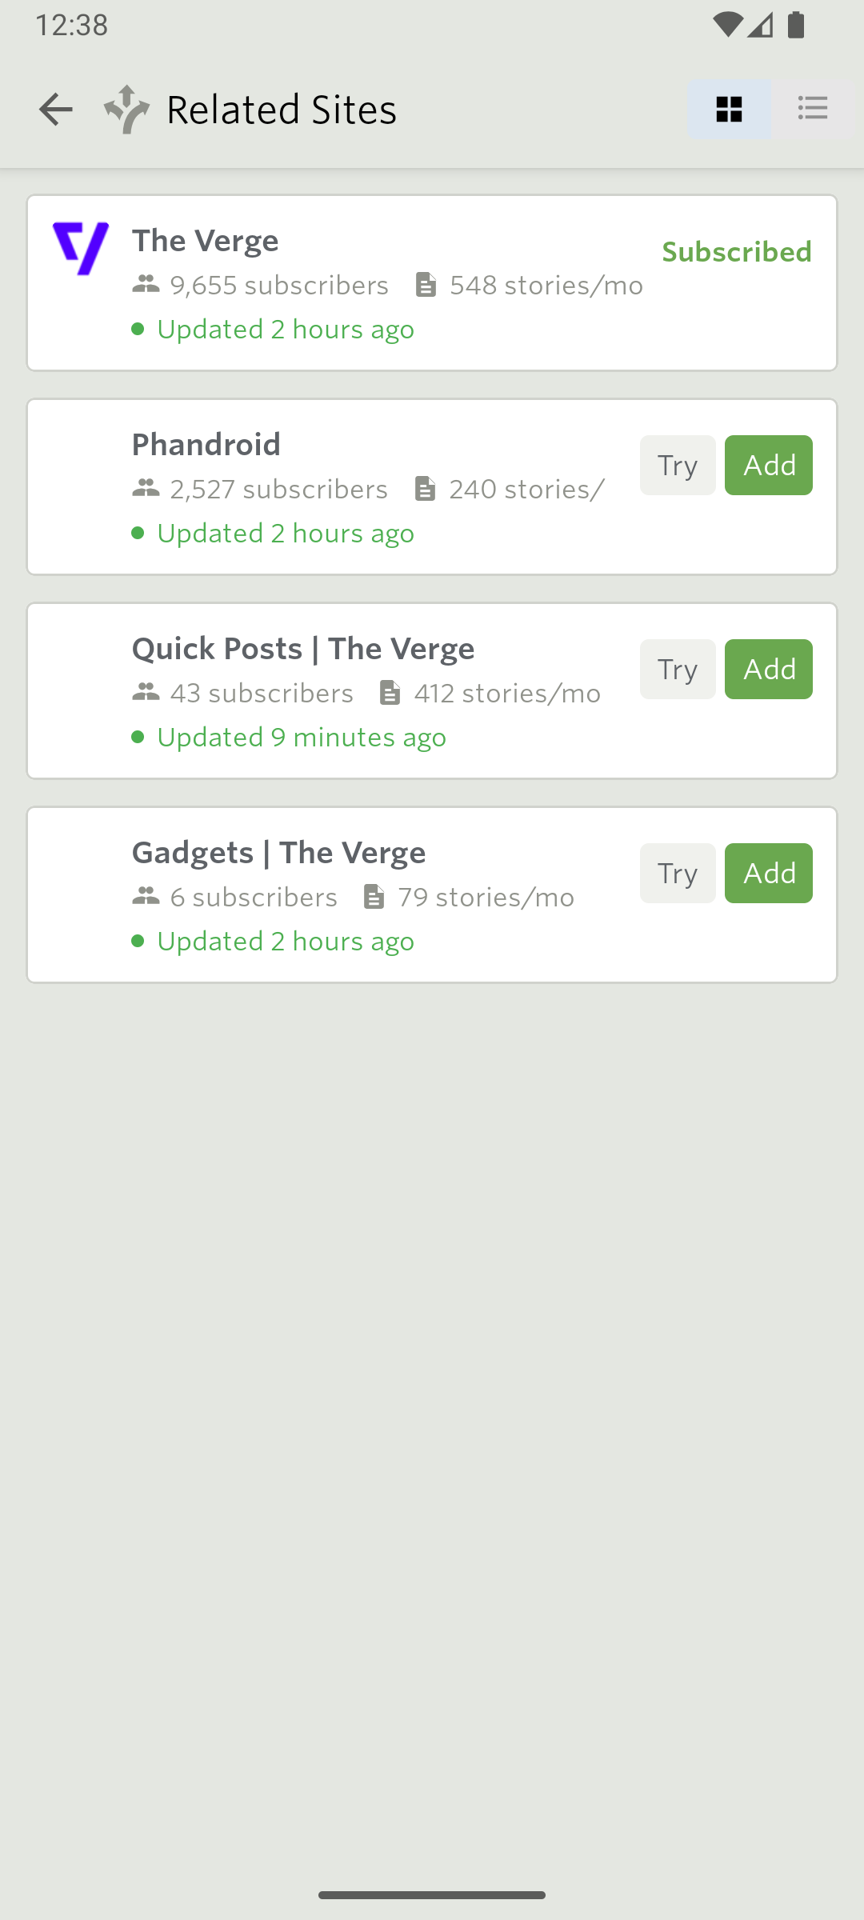This screenshot has width=864, height=1920.
Task: Click Gadgets green update status dot
Action: click(x=138, y=942)
